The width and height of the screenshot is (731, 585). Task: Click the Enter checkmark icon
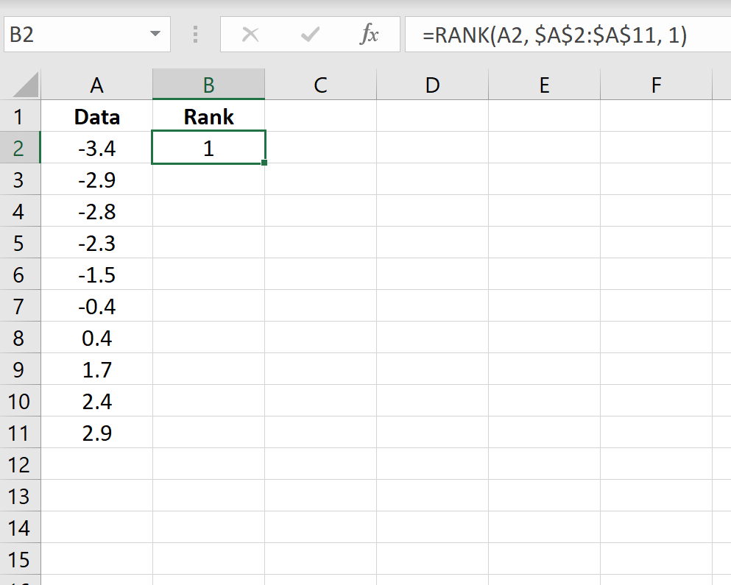point(310,34)
